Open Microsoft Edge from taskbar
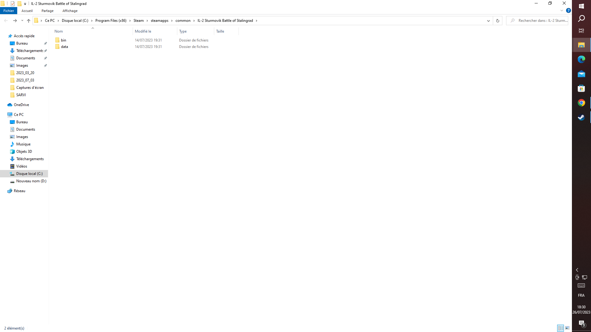 coord(581,59)
